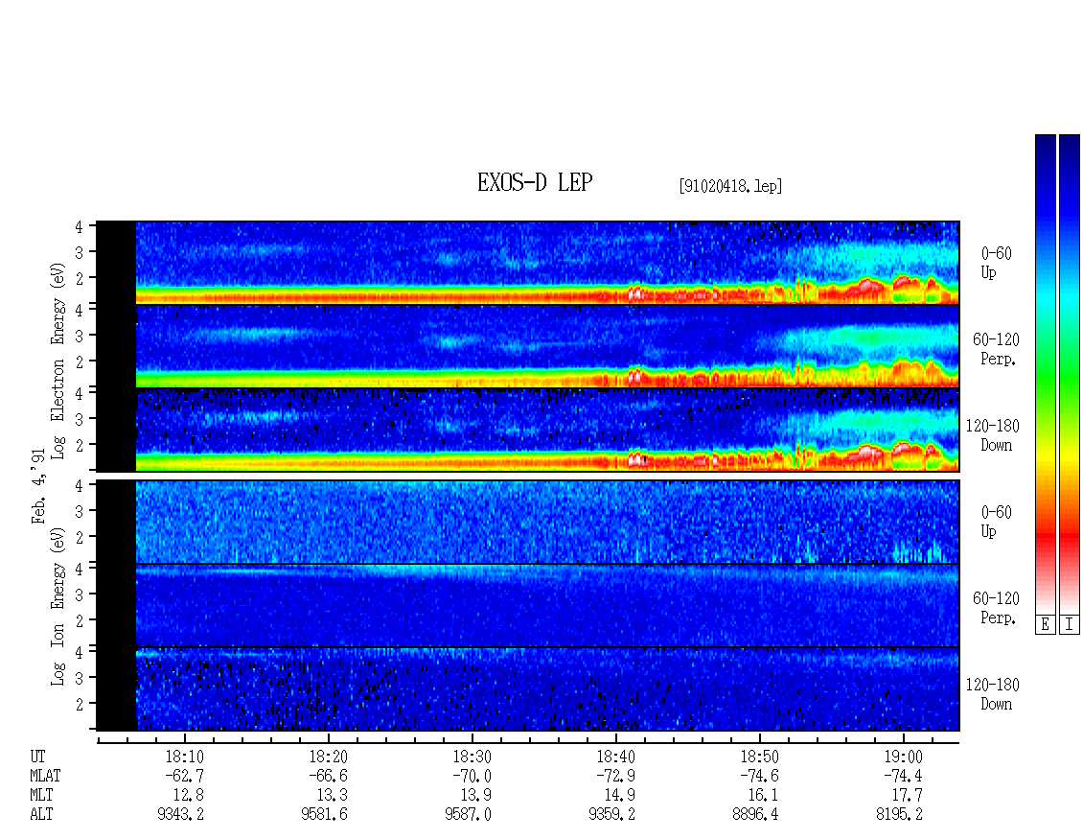Click the ALT value 9359.2
This screenshot has height=839, width=1083.
pyautogui.click(x=612, y=814)
